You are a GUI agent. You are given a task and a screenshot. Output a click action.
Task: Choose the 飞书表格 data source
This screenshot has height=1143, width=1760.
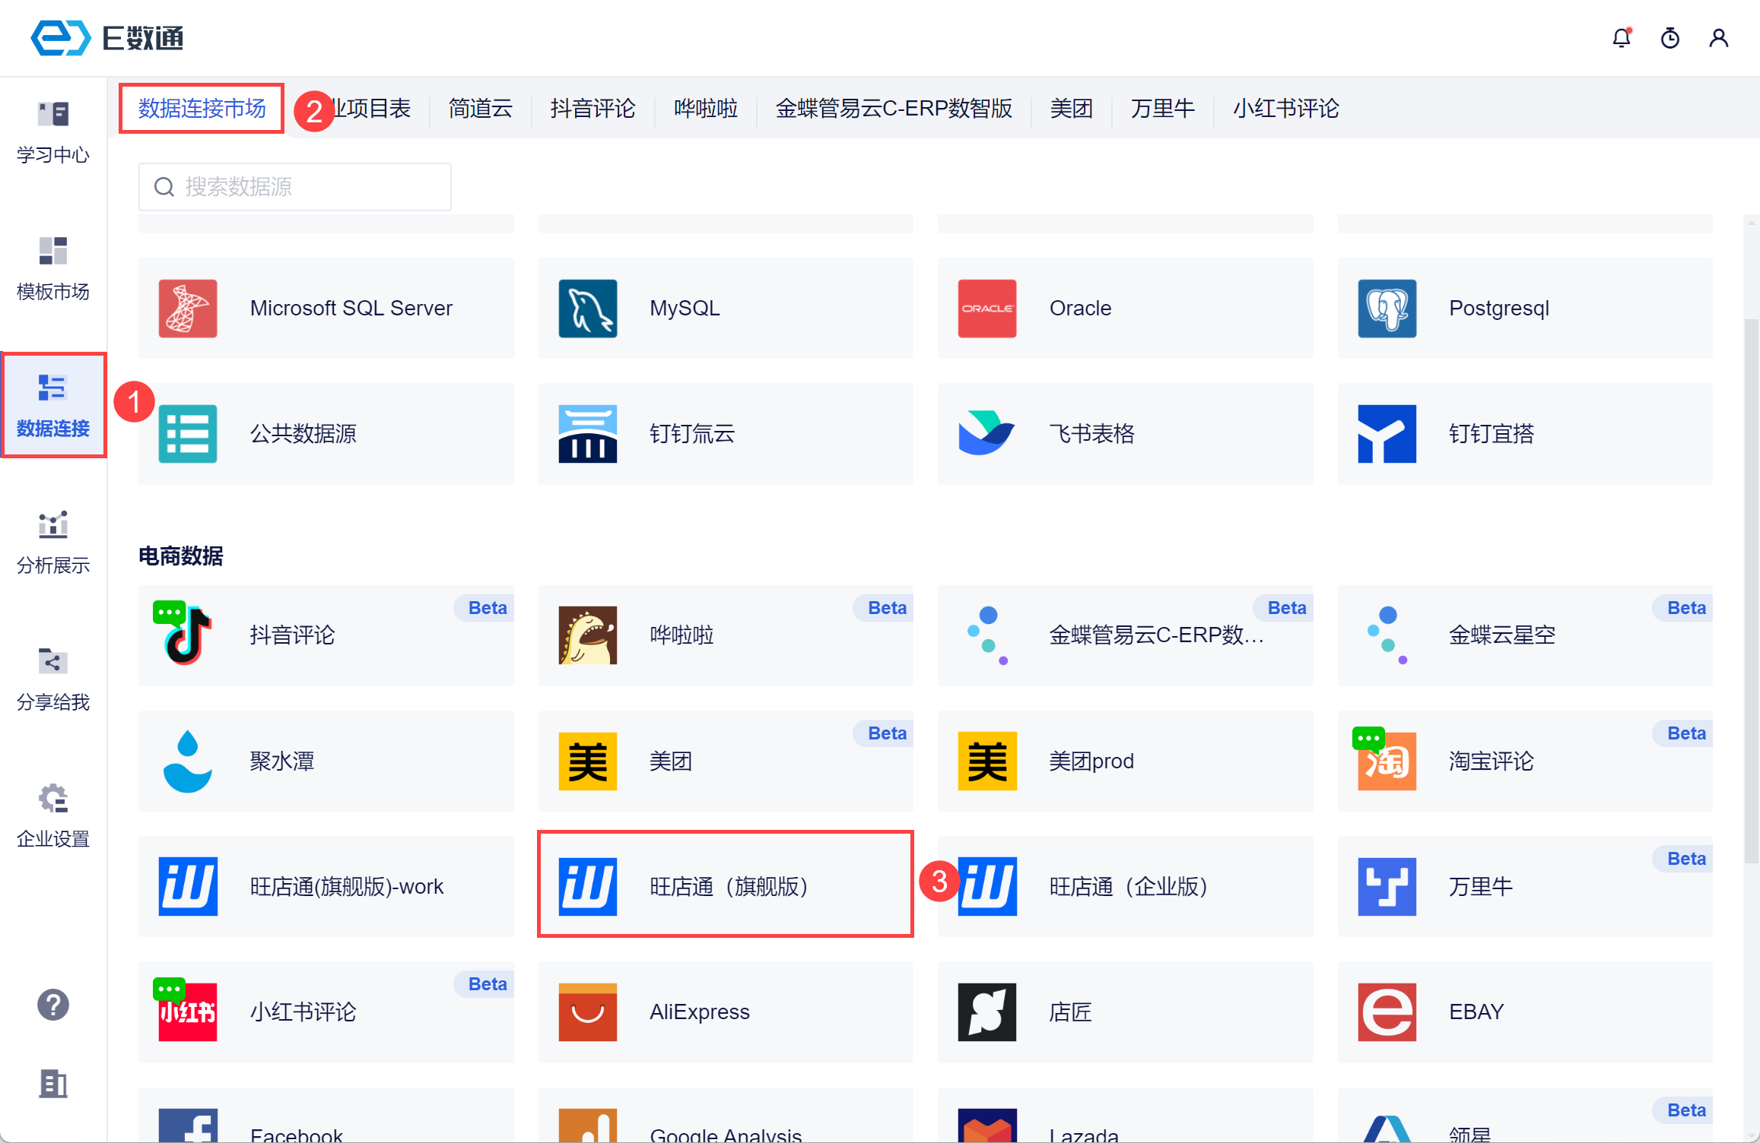tap(1125, 433)
